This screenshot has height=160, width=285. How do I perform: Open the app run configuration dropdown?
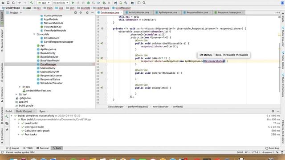[44, 3]
